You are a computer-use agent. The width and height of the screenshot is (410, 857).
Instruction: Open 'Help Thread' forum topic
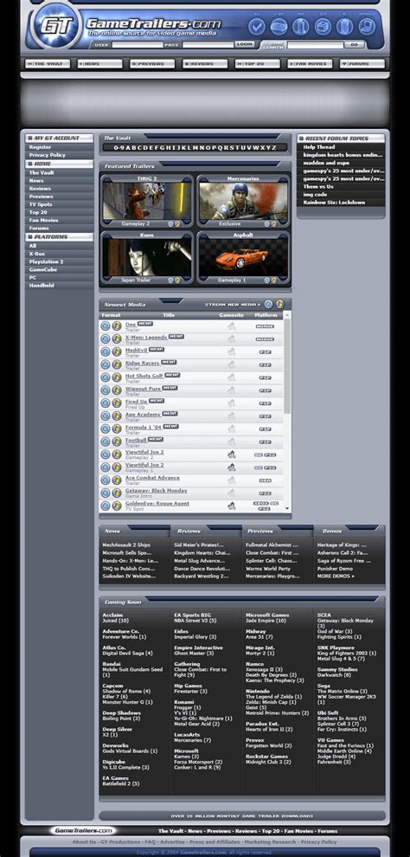319,147
